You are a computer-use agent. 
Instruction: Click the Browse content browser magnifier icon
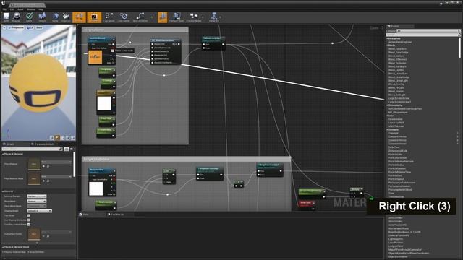point(16,17)
